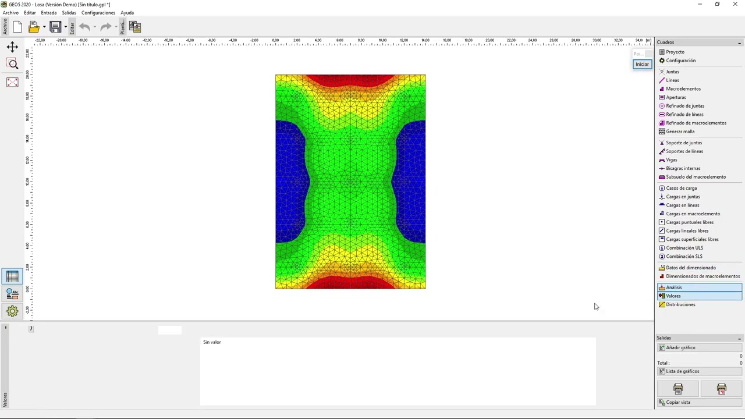Viewport: 745px width, 419px height.
Task: Open Soportes de líneas frame
Action: coord(700,151)
